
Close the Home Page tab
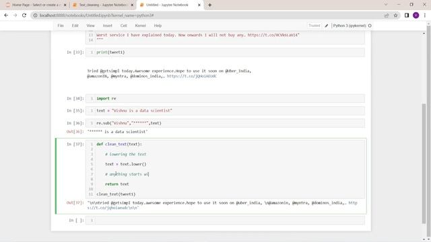(65, 5)
